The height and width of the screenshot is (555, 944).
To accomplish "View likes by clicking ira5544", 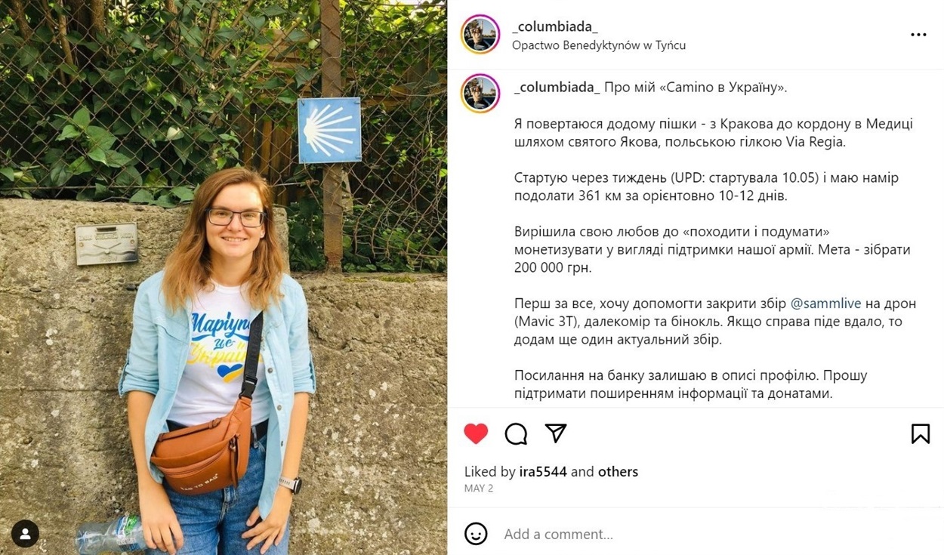I will point(543,472).
